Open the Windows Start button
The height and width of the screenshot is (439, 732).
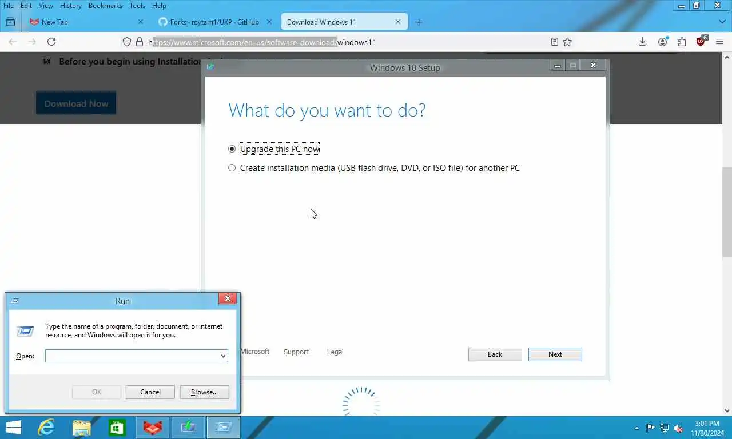(13, 428)
